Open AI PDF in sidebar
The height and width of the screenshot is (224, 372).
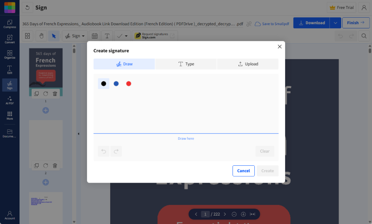pyautogui.click(x=10, y=100)
